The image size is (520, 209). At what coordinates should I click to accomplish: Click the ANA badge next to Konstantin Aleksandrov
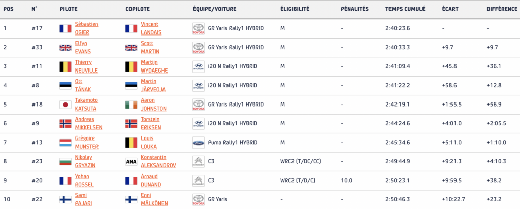132,162
